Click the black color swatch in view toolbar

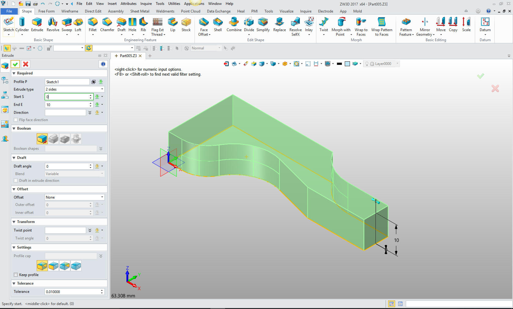coord(339,64)
